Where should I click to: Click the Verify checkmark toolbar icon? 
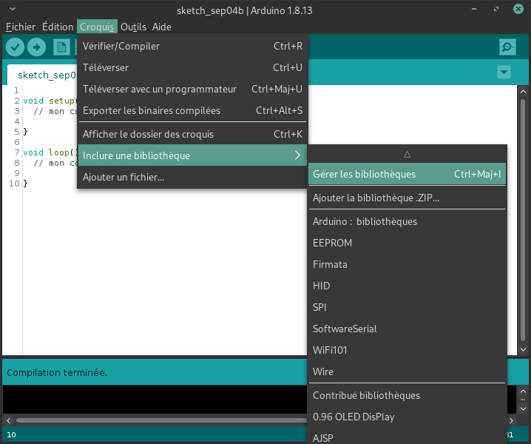click(15, 47)
